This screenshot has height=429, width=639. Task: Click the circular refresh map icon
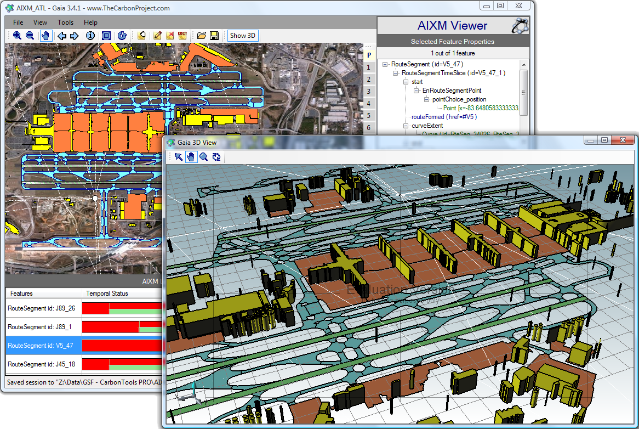point(122,36)
